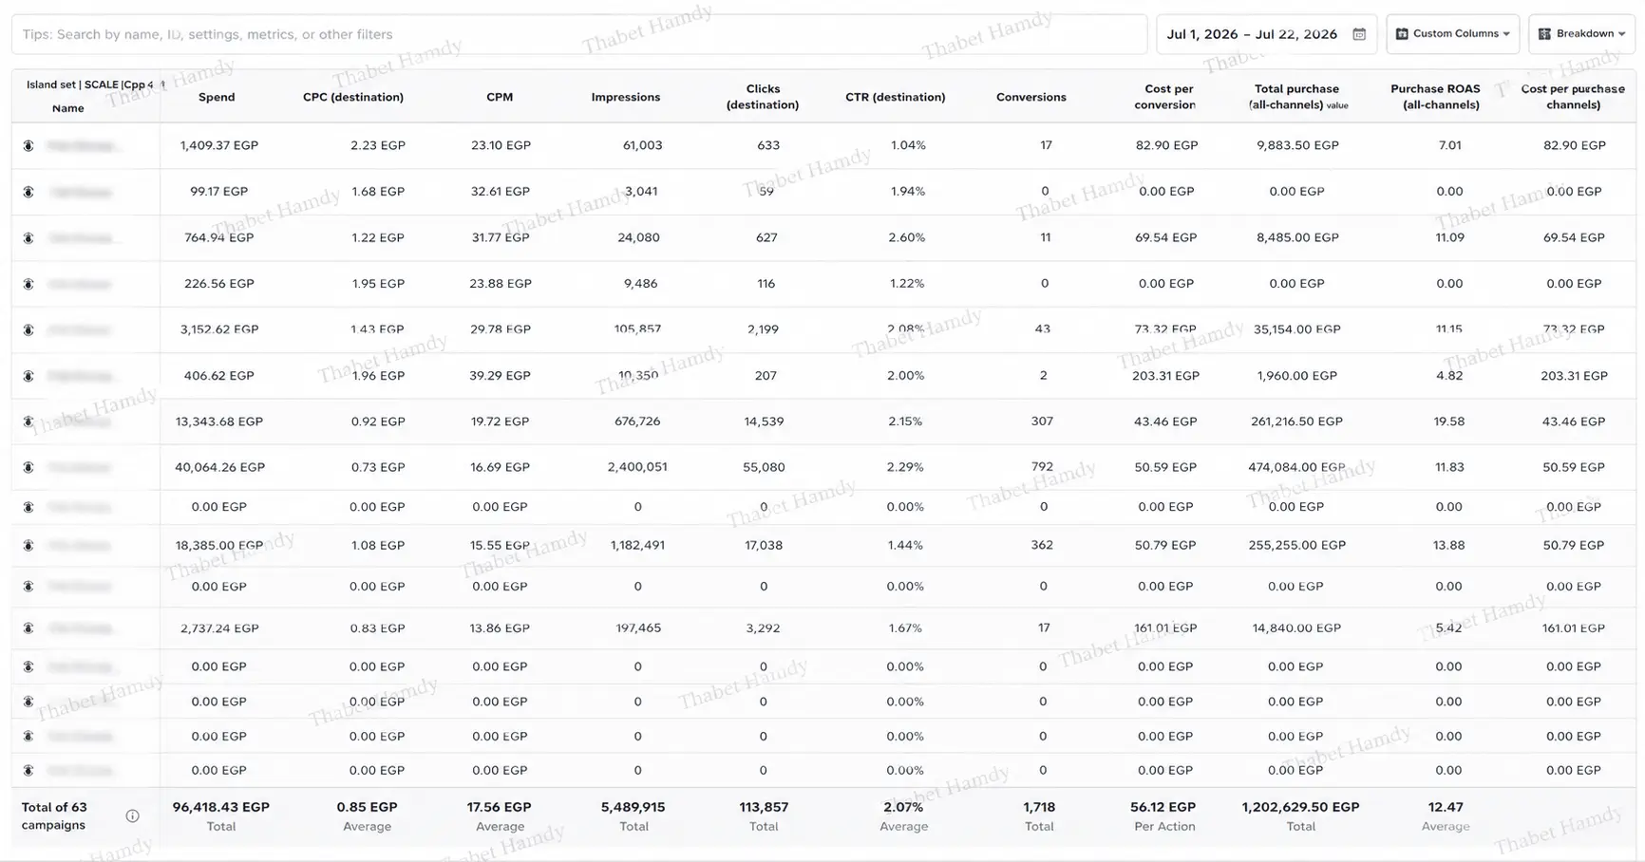Open the calendar icon beside the date range
The image size is (1645, 862).
tap(1359, 34)
